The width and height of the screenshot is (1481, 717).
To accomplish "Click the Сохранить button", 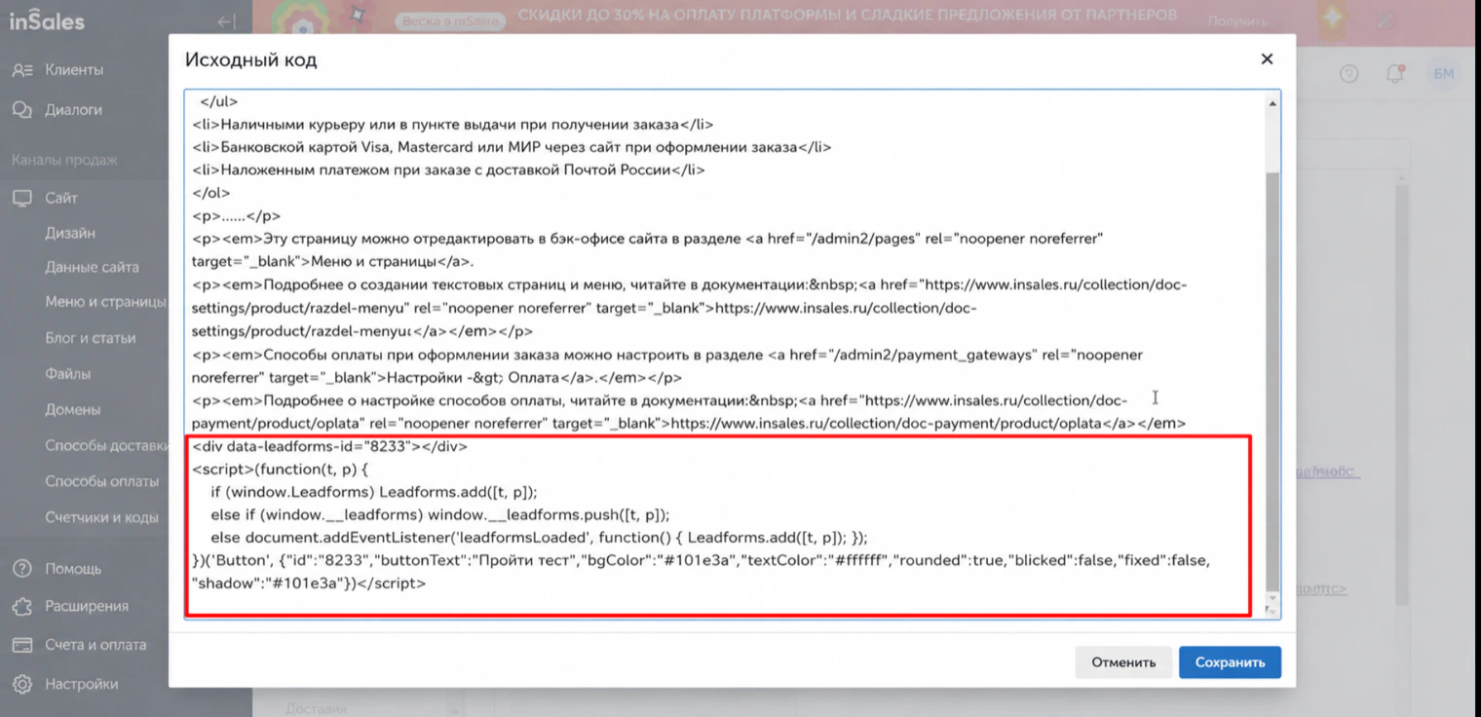I will (x=1230, y=662).
